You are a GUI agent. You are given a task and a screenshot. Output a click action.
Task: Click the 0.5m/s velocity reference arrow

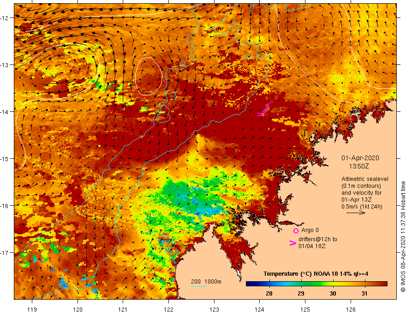pyautogui.click(x=356, y=213)
